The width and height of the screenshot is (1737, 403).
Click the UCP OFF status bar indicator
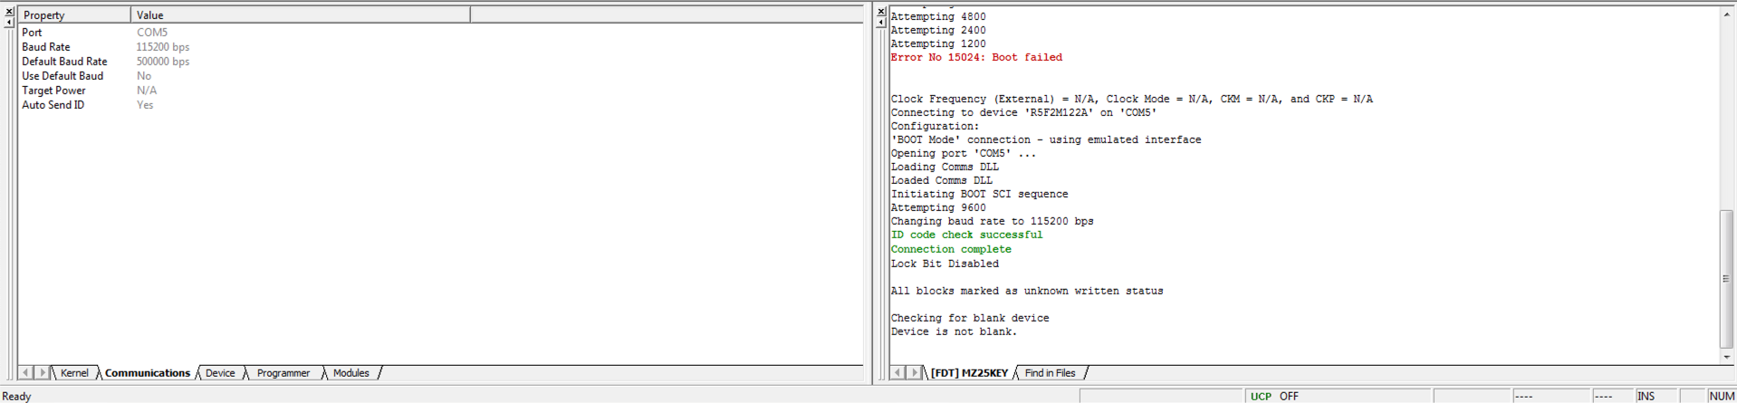click(1338, 397)
